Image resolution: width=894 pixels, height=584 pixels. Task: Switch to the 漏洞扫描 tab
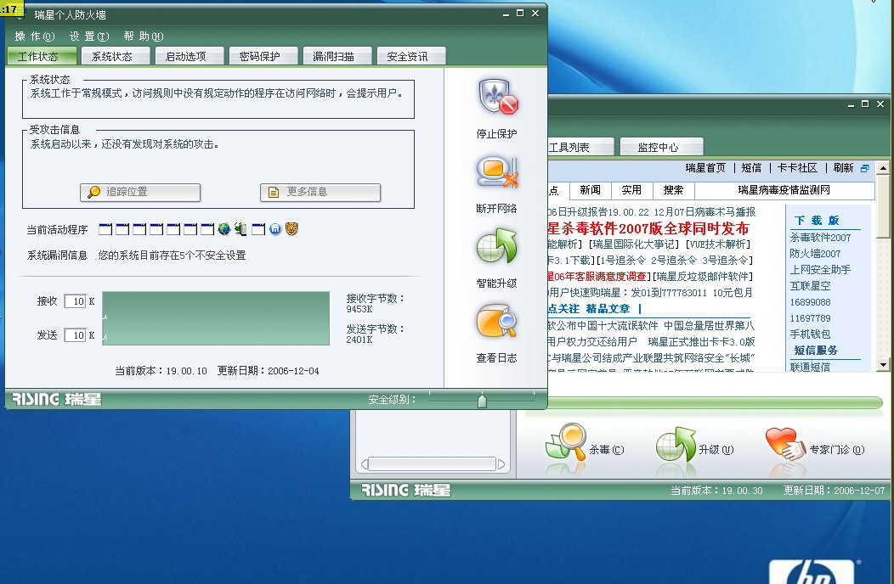pyautogui.click(x=337, y=56)
